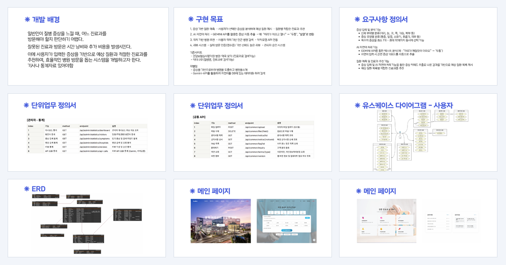This screenshot has height=265, width=506.
Task: Click the line starting 일반인이 질병 증상을 느낄 때
Action: point(67,34)
